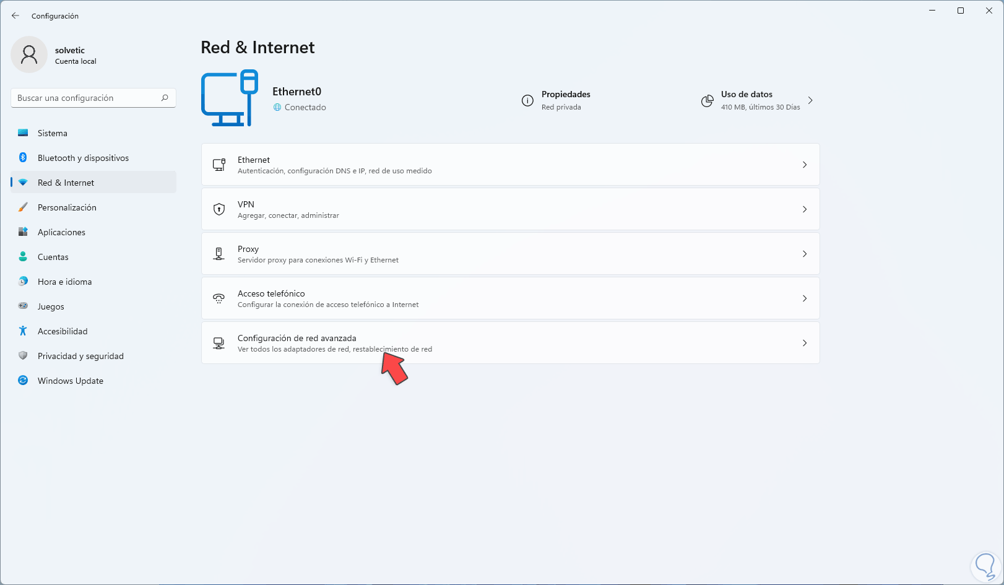Expand Uso de datos with its chevron
1004x585 pixels.
[810, 100]
